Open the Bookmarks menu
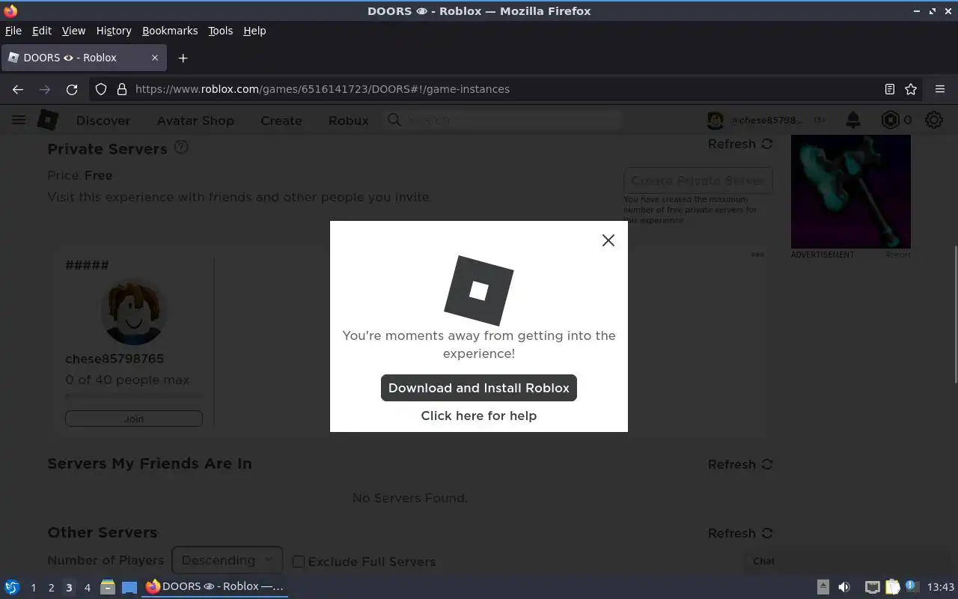This screenshot has width=958, height=599. pyautogui.click(x=170, y=31)
